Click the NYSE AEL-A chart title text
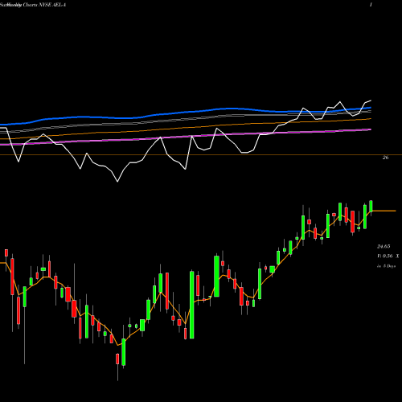 [33, 5]
